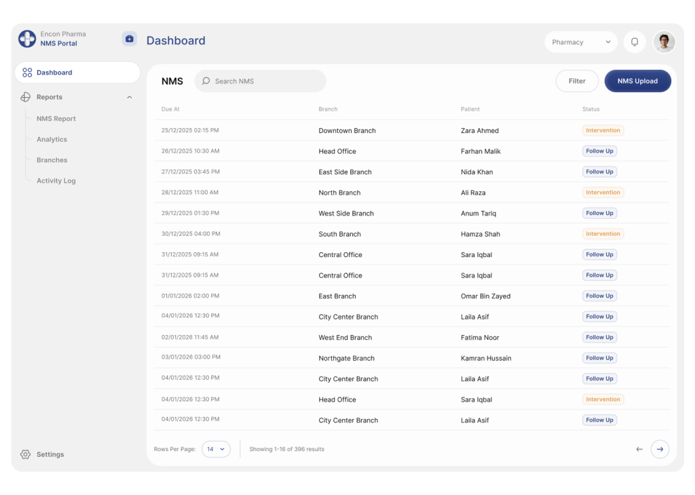Go to previous page arrow

click(639, 449)
